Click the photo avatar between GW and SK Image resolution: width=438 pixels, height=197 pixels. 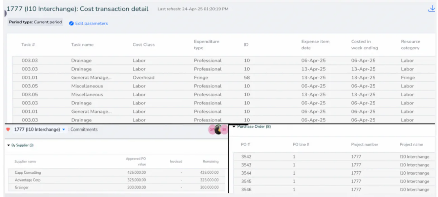[218, 129]
